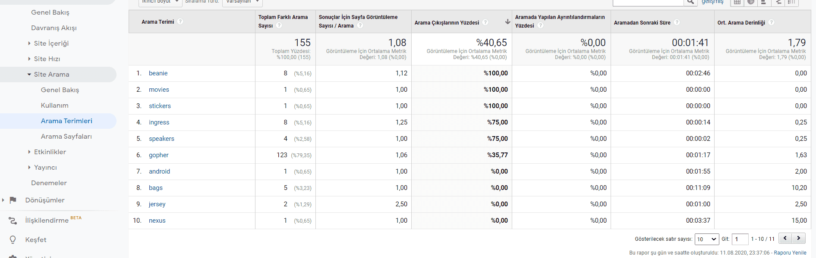This screenshot has height=258, width=816.
Task: Click the table search magnifier icon
Action: click(x=690, y=2)
